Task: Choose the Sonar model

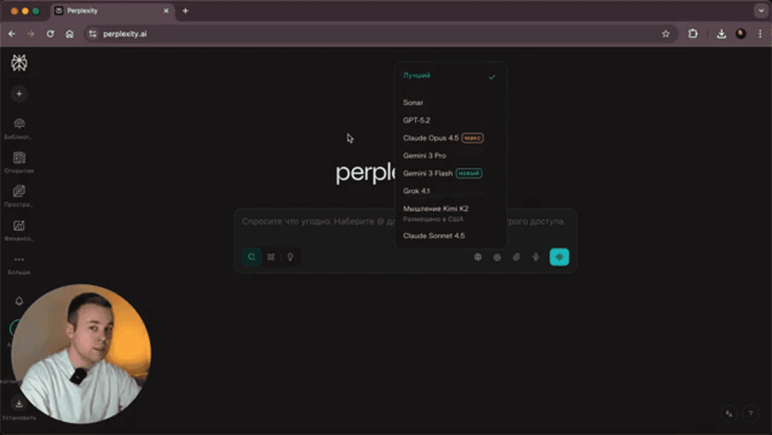Action: tap(450, 102)
